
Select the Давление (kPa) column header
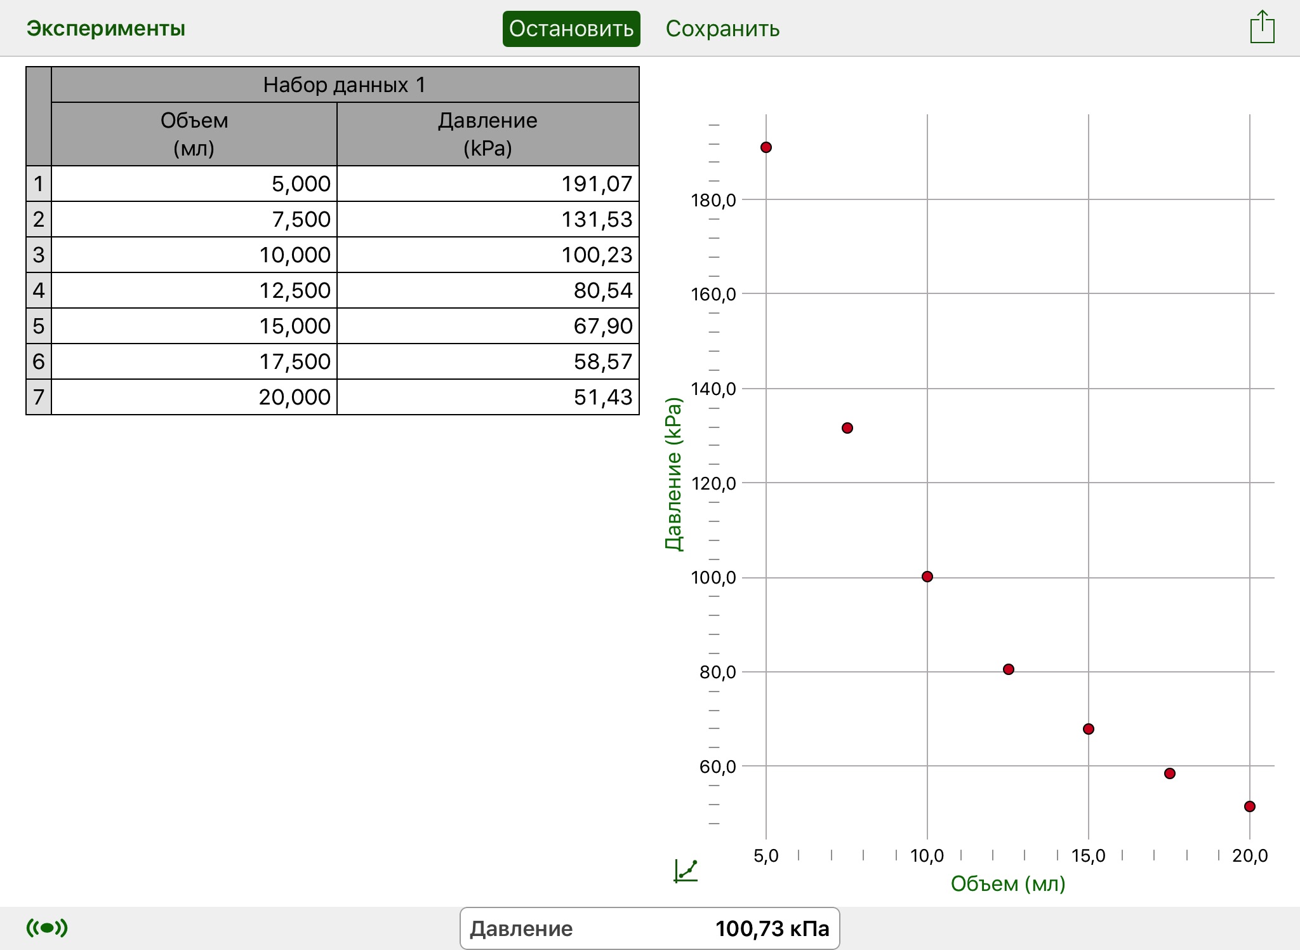pos(487,134)
